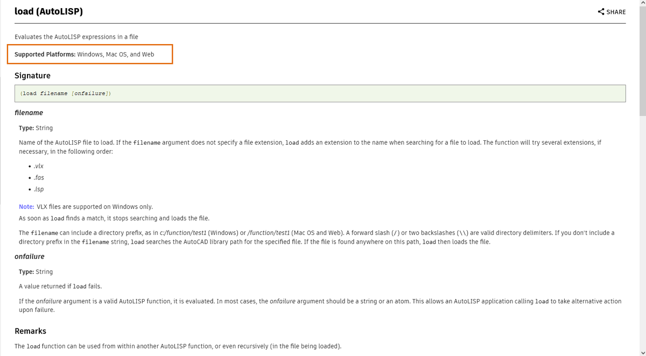
Task: Click the page title load (AutoLISP)
Action: (49, 11)
